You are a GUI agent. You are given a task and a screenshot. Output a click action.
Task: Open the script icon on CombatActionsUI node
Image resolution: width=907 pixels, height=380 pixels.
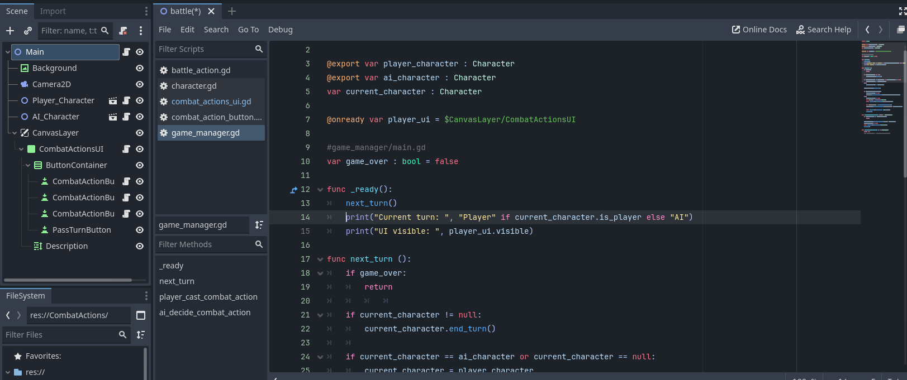tap(126, 149)
